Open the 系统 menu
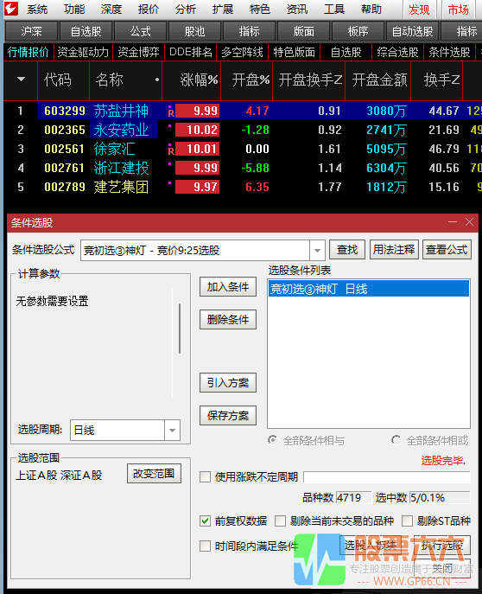The image size is (482, 594). (x=37, y=10)
